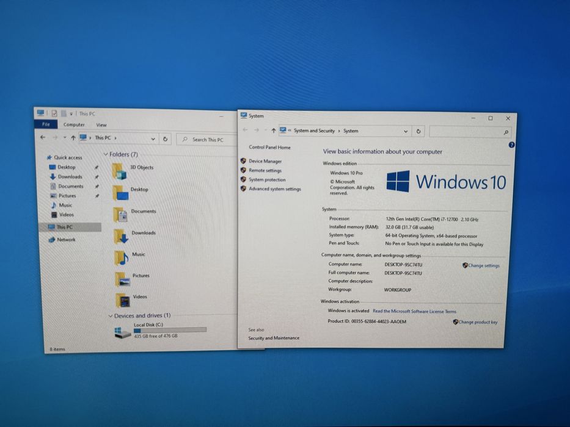Image resolution: width=570 pixels, height=427 pixels.
Task: Click the search box in System window
Action: (x=470, y=132)
